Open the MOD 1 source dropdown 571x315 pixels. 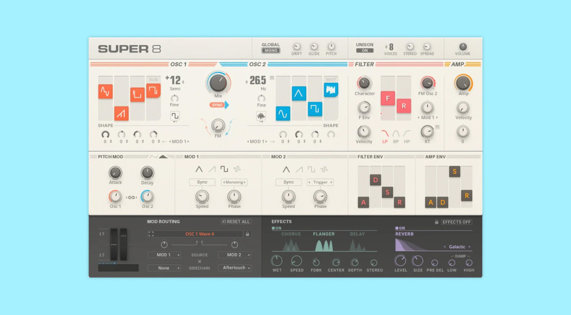coord(164,255)
